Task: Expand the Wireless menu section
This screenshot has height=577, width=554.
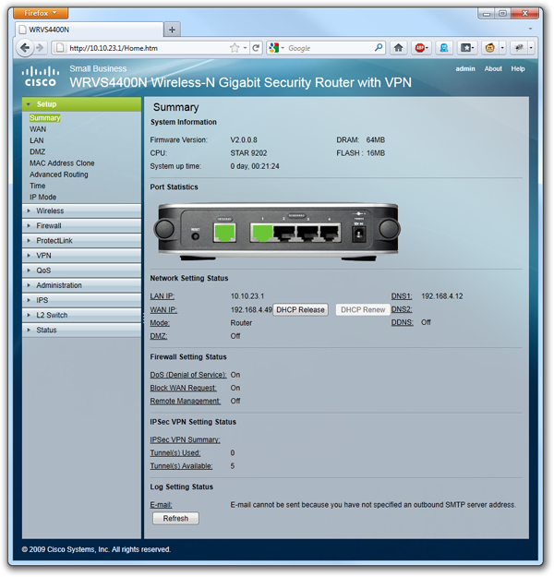Action: click(x=81, y=210)
